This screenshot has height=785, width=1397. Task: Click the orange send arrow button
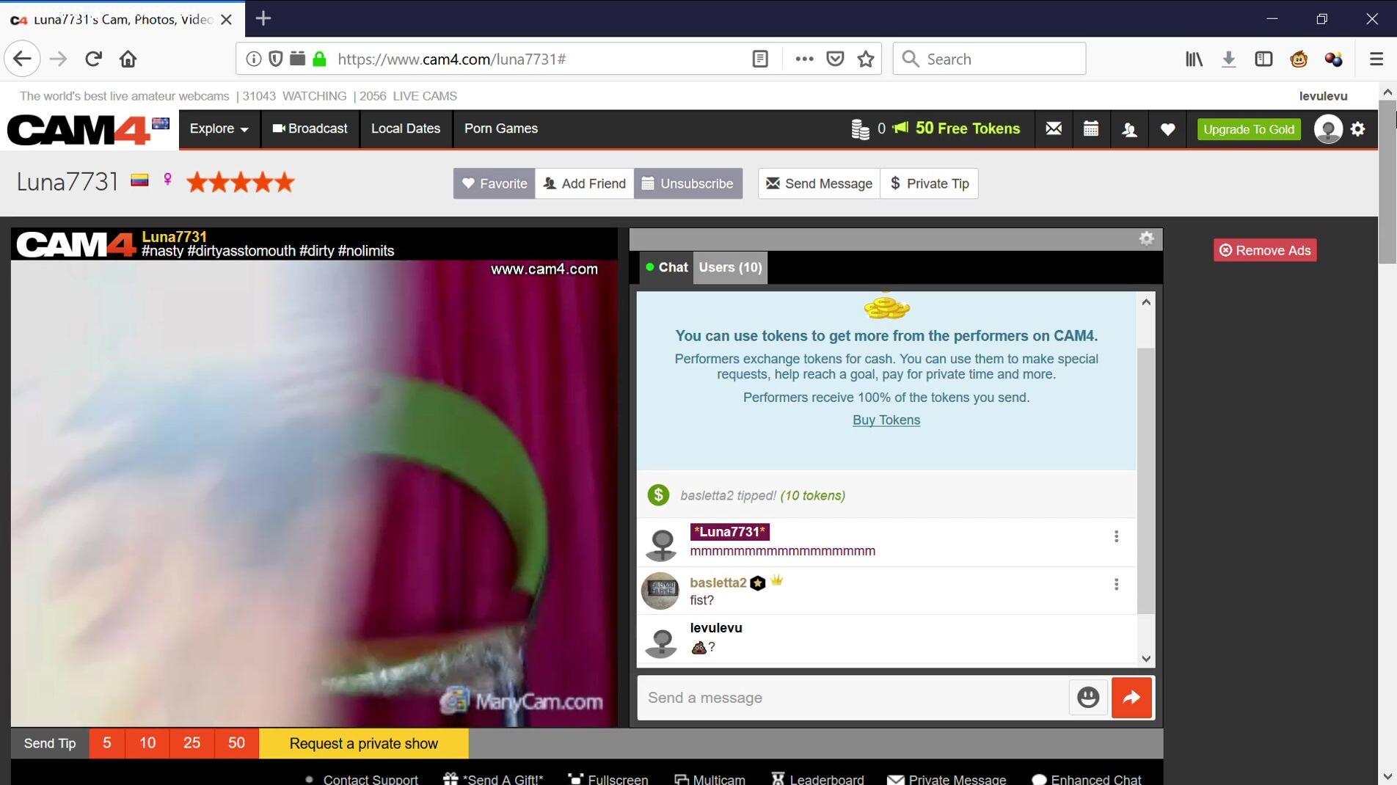coord(1131,697)
